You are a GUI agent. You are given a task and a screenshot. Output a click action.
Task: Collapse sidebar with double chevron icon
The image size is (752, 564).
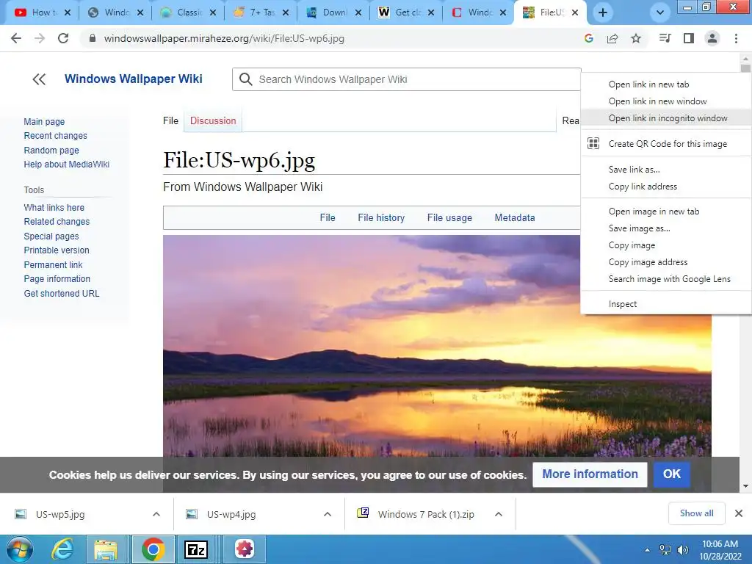tap(39, 79)
